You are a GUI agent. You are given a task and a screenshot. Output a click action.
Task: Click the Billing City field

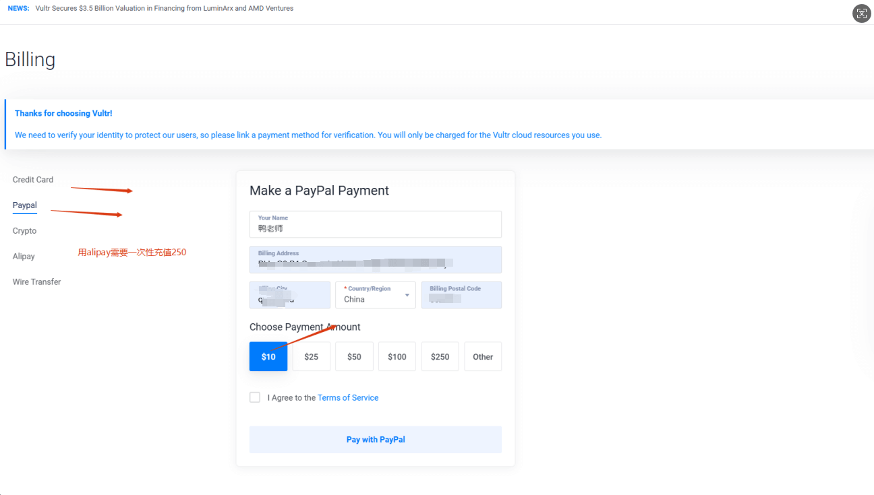coord(290,295)
